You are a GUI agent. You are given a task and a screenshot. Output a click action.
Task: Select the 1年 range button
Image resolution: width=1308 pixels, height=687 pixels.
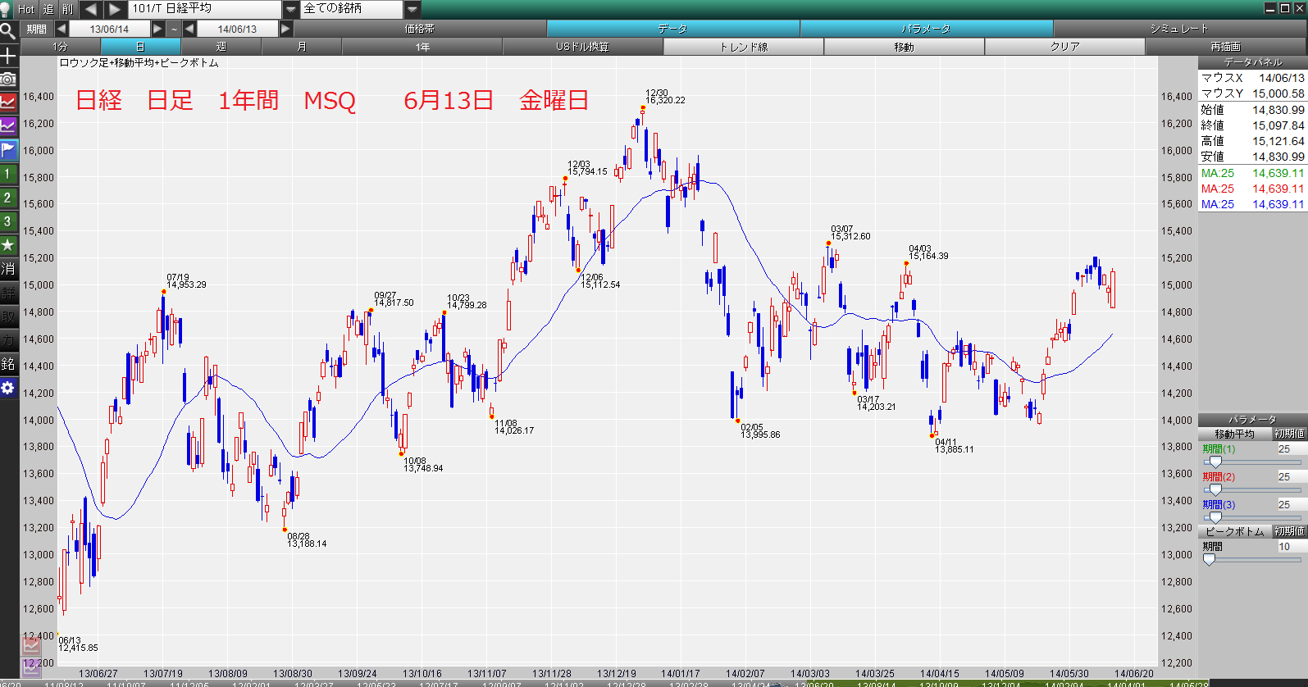click(422, 47)
